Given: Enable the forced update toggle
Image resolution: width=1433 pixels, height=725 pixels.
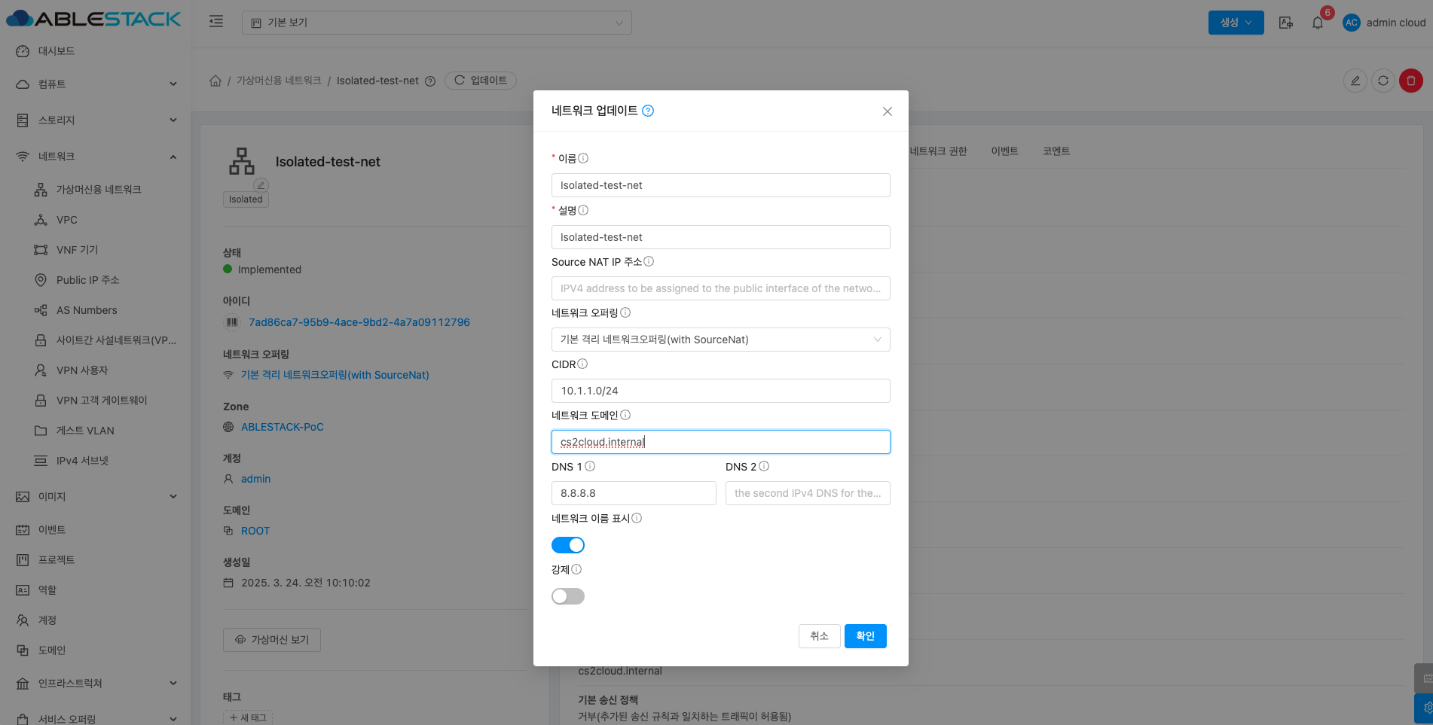Looking at the screenshot, I should tap(568, 596).
